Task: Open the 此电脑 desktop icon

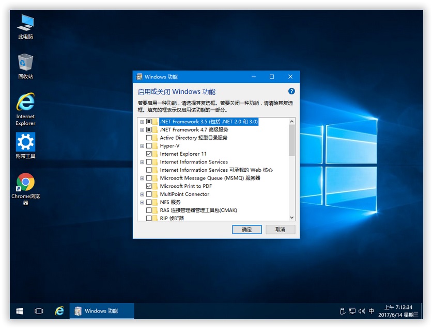Action: pyautogui.click(x=25, y=27)
